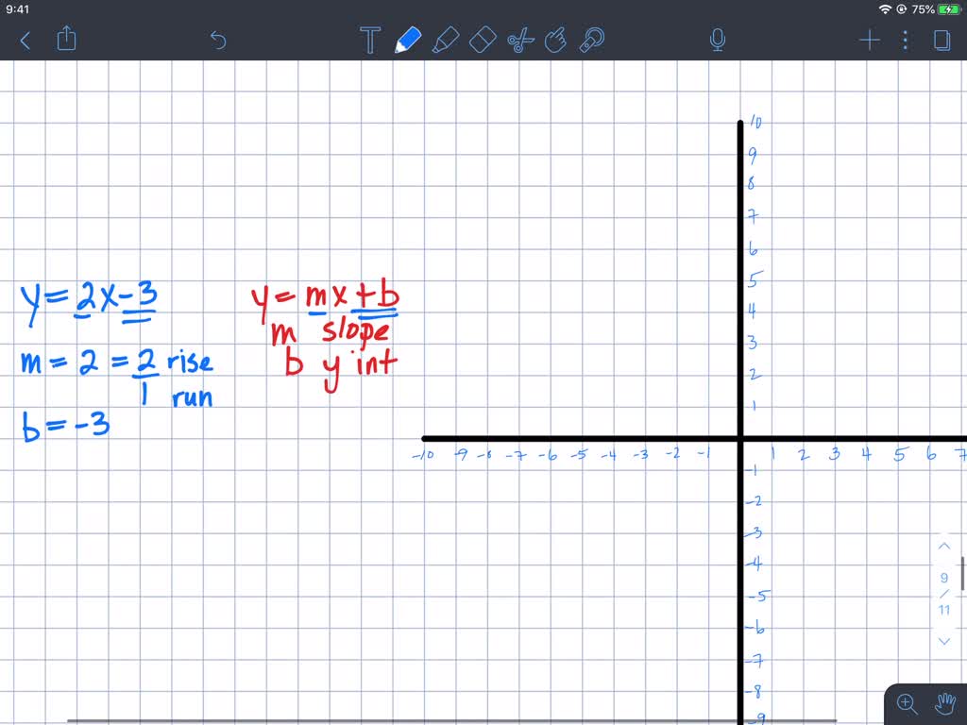Toggle the microphone audio recording

coord(717,40)
